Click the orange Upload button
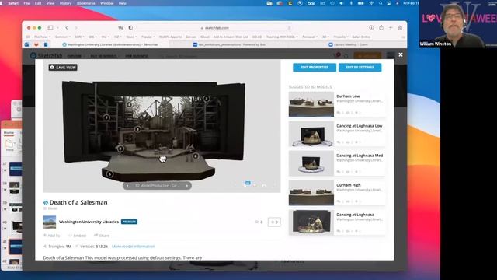Image resolution: width=497 pixels, height=280 pixels. (367, 56)
